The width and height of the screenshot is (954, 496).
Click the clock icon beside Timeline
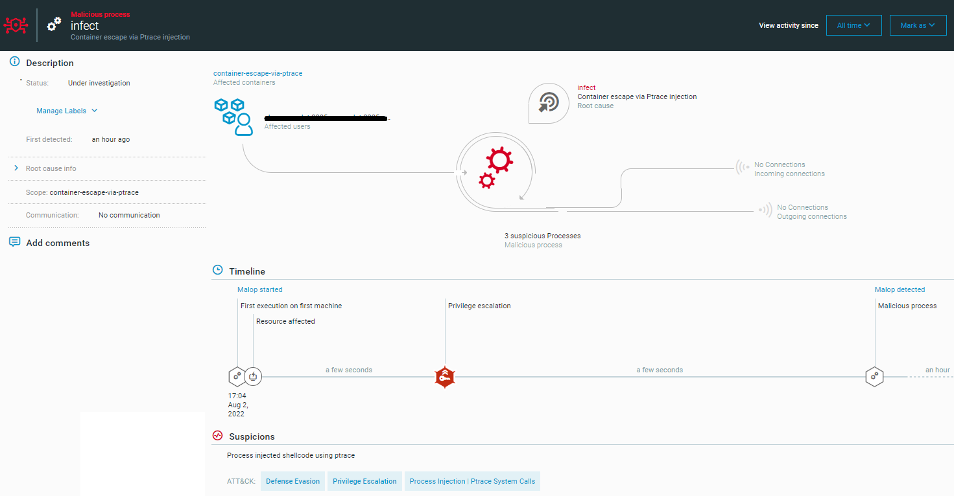217,269
